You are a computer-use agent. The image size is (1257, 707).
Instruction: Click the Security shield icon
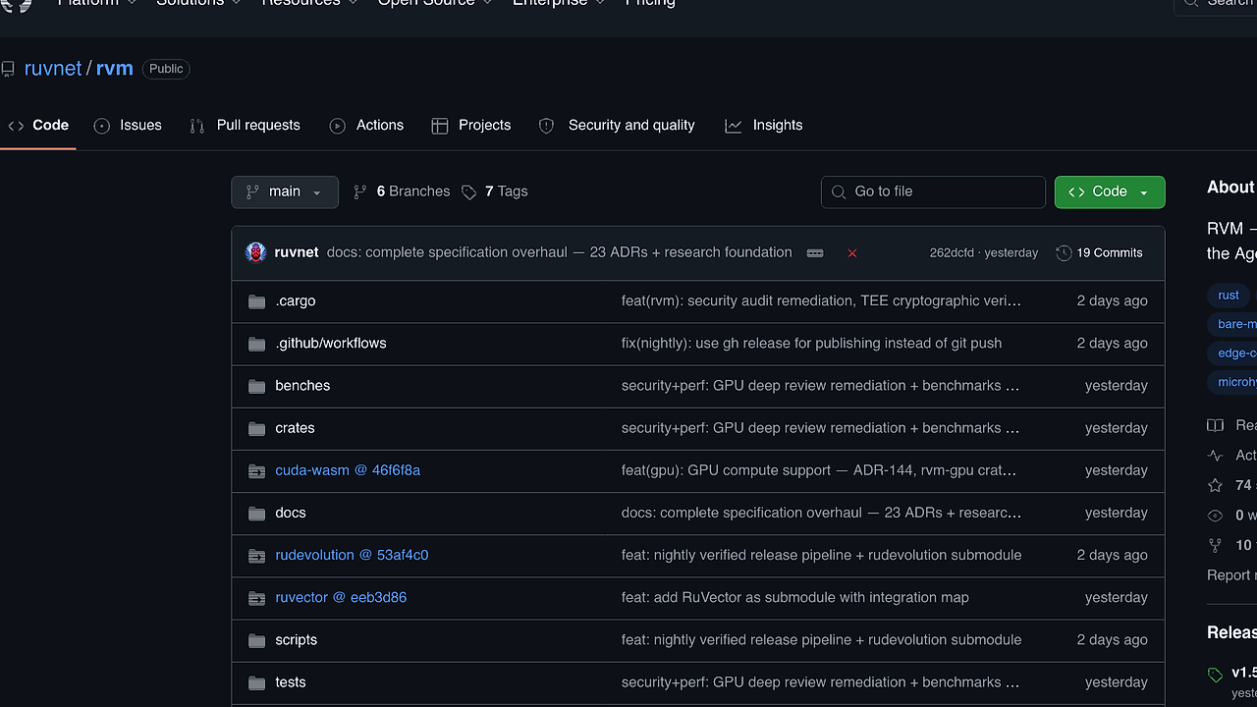(547, 126)
